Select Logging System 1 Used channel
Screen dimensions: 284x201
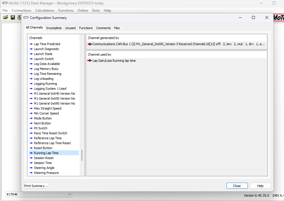[x=50, y=89]
